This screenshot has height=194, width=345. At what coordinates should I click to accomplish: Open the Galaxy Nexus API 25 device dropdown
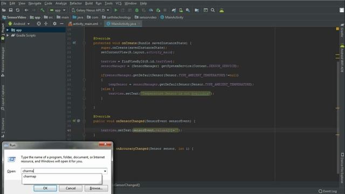[91, 10]
